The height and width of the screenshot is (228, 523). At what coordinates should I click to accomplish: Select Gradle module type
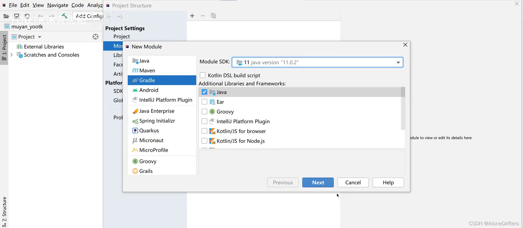click(x=162, y=80)
